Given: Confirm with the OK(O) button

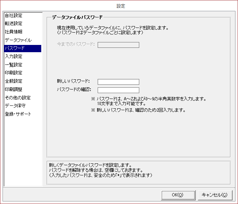Looking at the screenshot, I should point(178,195).
